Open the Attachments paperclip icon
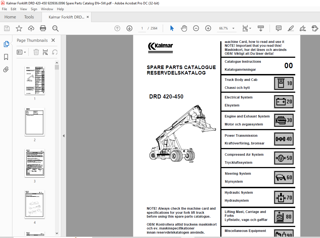 pyautogui.click(x=6, y=70)
